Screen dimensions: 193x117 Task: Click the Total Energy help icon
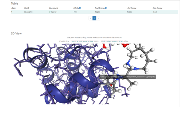coord(106,8)
